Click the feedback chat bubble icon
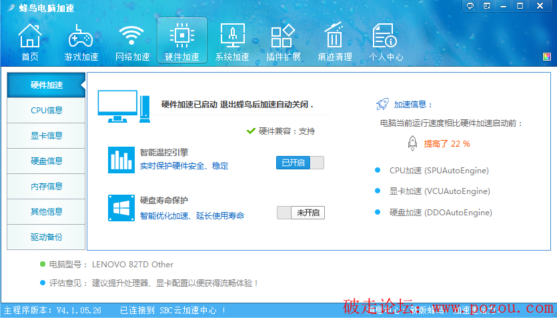Screen dimensions: 557x318 click(470, 6)
